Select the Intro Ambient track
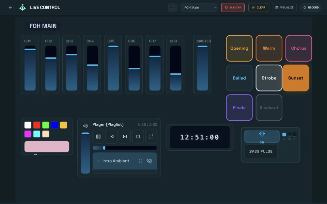Image resolution: width=327 pixels, height=204 pixels. click(x=125, y=161)
